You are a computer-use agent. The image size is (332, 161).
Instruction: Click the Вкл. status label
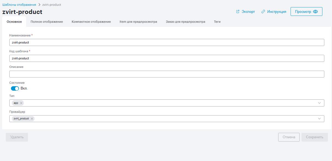tap(24, 88)
